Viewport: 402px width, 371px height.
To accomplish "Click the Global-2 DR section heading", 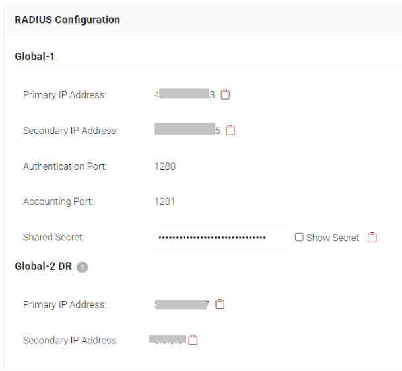I will (x=44, y=267).
